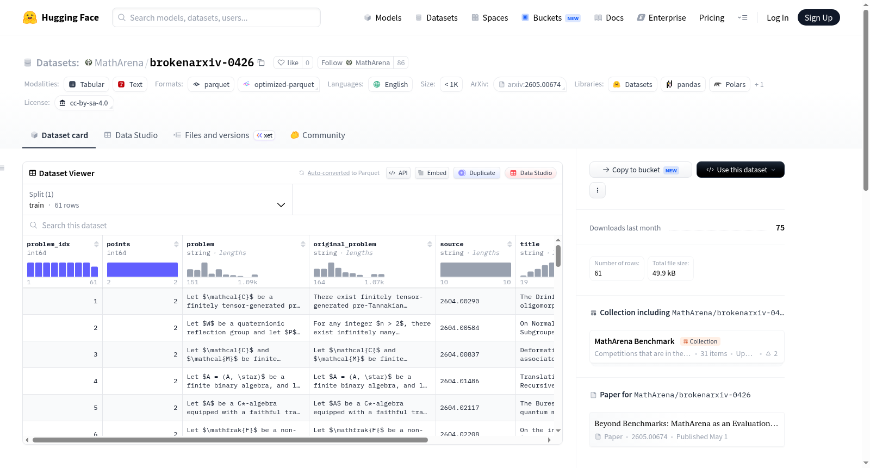
Task: Open the like count number
Action: pos(307,63)
